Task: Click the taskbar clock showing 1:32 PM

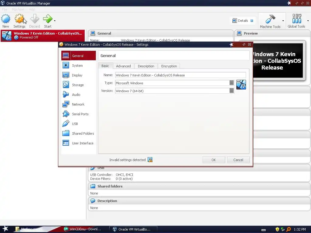Action: (x=300, y=229)
